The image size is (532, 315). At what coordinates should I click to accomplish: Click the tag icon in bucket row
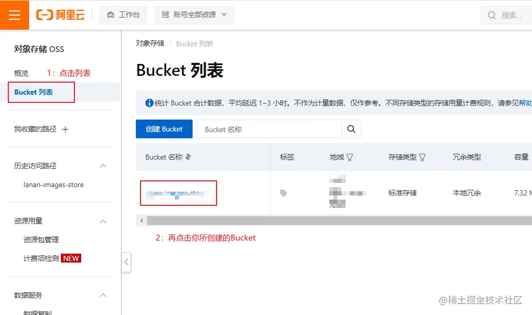(x=283, y=193)
